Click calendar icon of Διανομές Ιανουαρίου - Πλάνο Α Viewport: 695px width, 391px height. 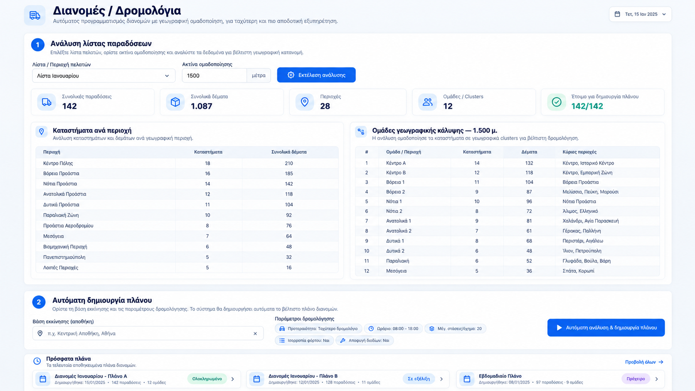click(x=43, y=379)
